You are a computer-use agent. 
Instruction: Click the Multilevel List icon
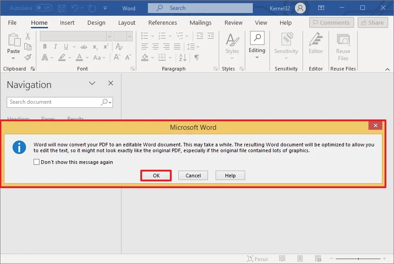[x=180, y=36]
